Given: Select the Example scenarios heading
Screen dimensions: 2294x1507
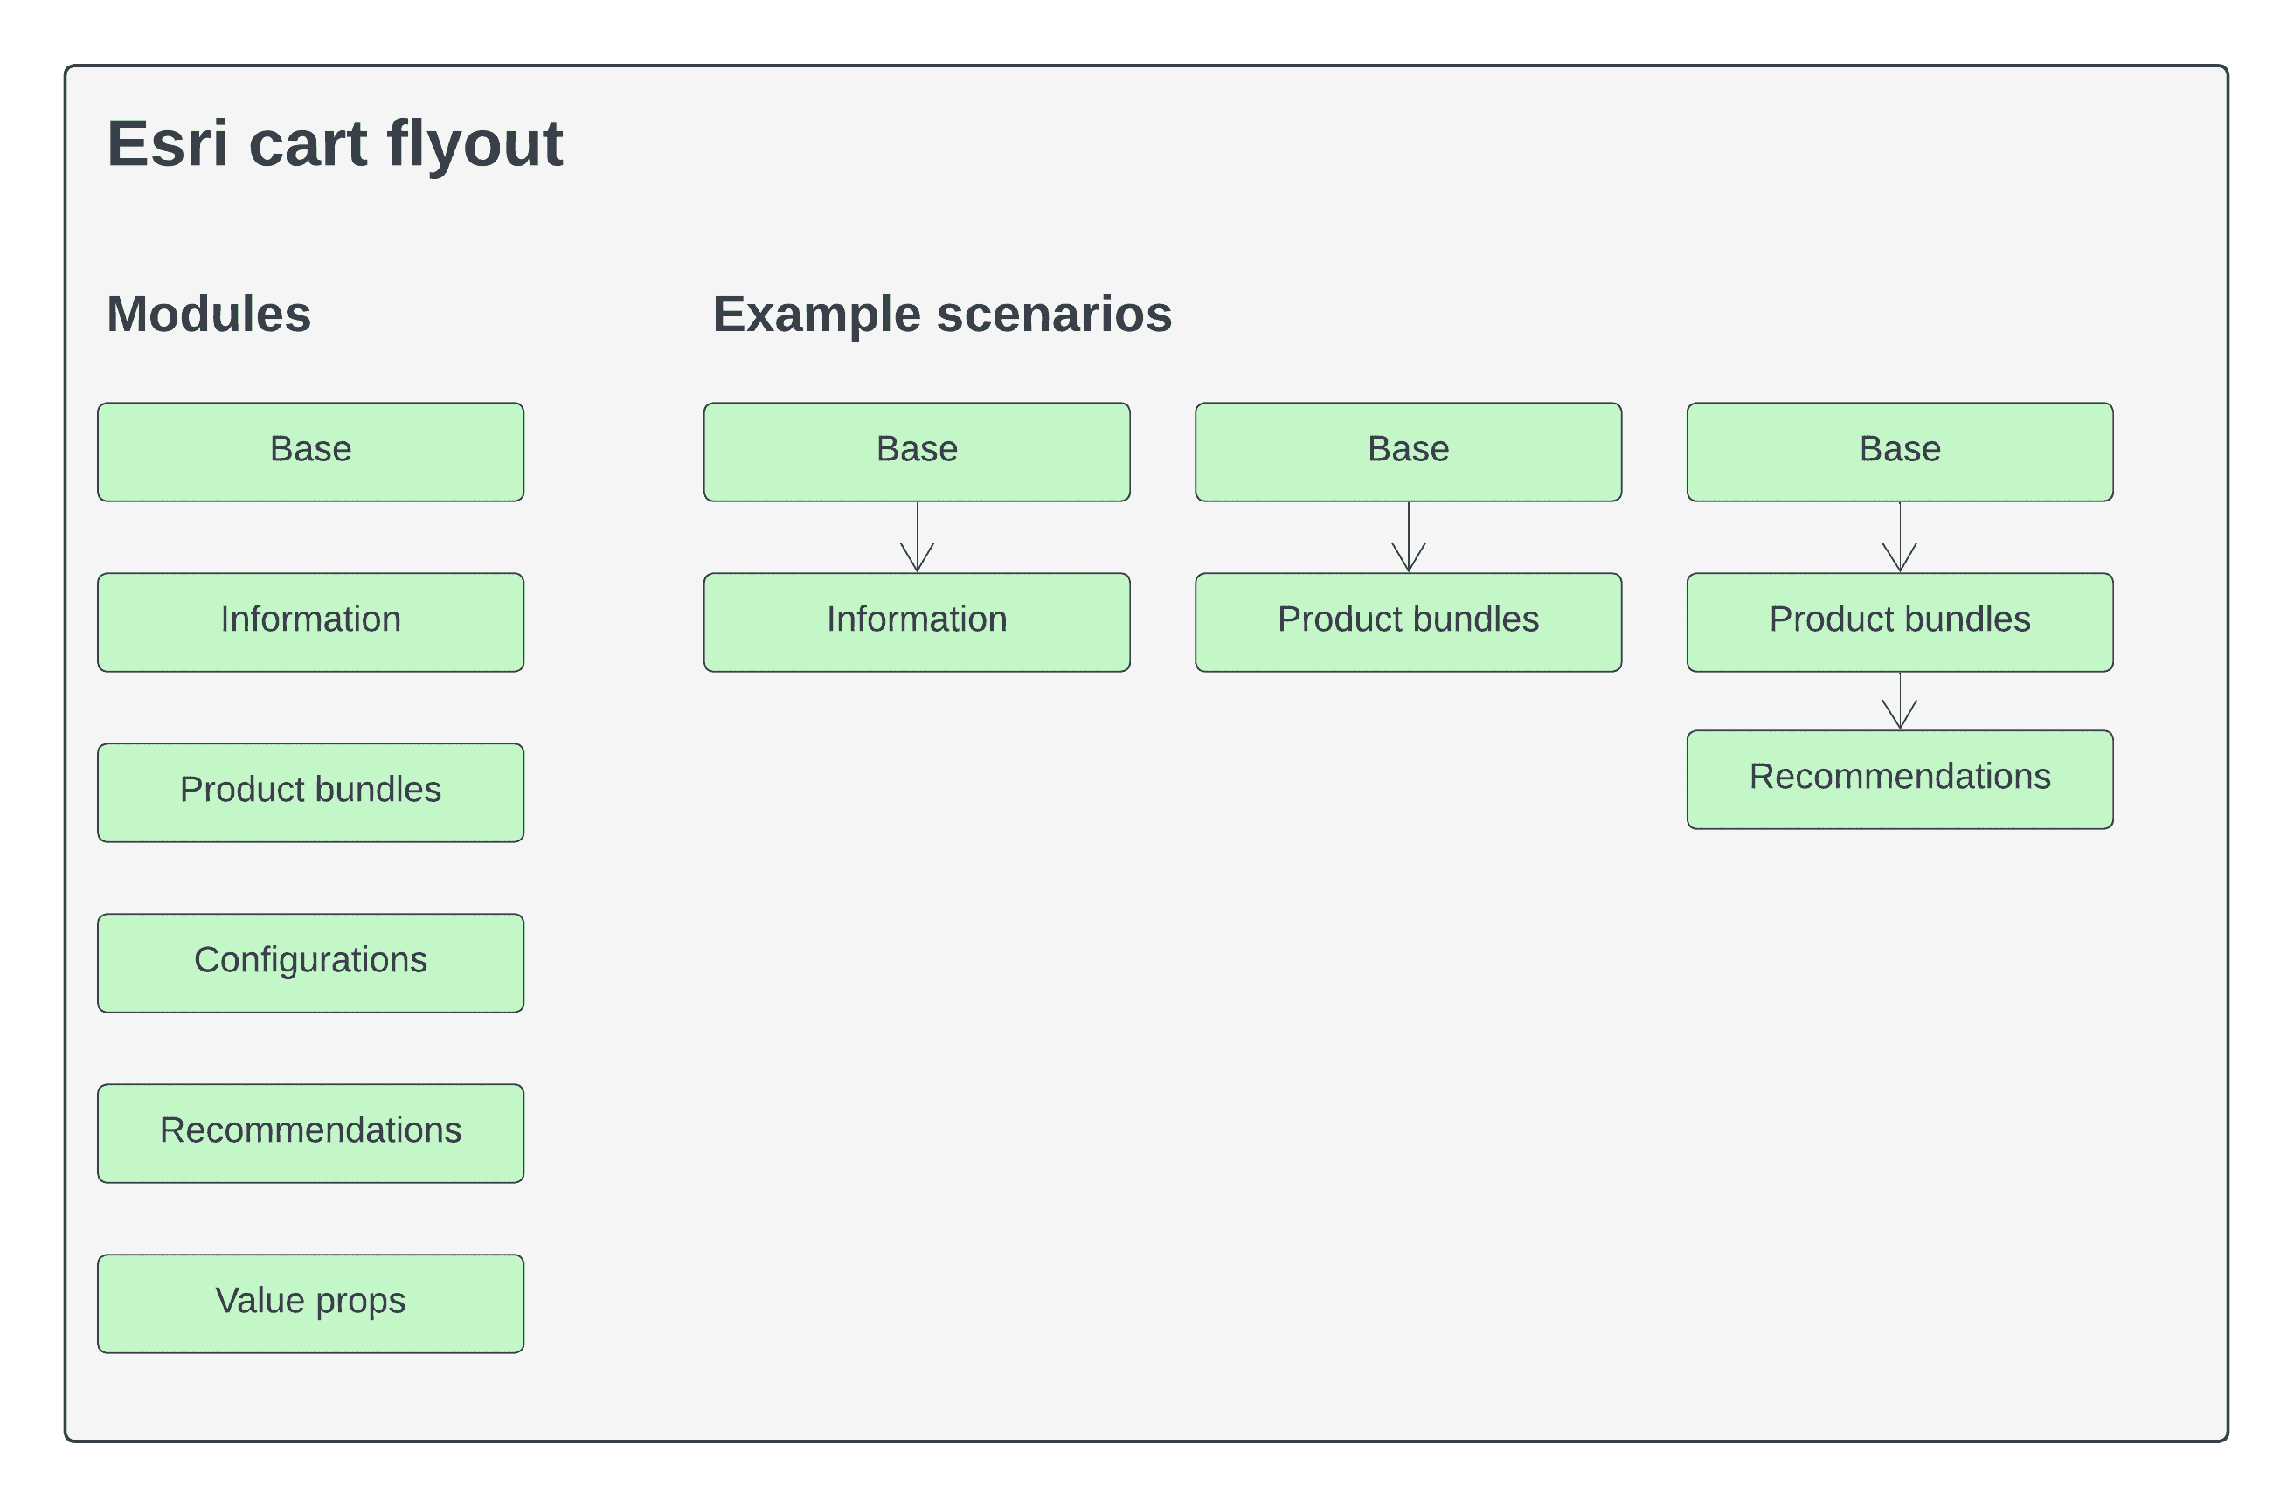Looking at the screenshot, I should (942, 315).
